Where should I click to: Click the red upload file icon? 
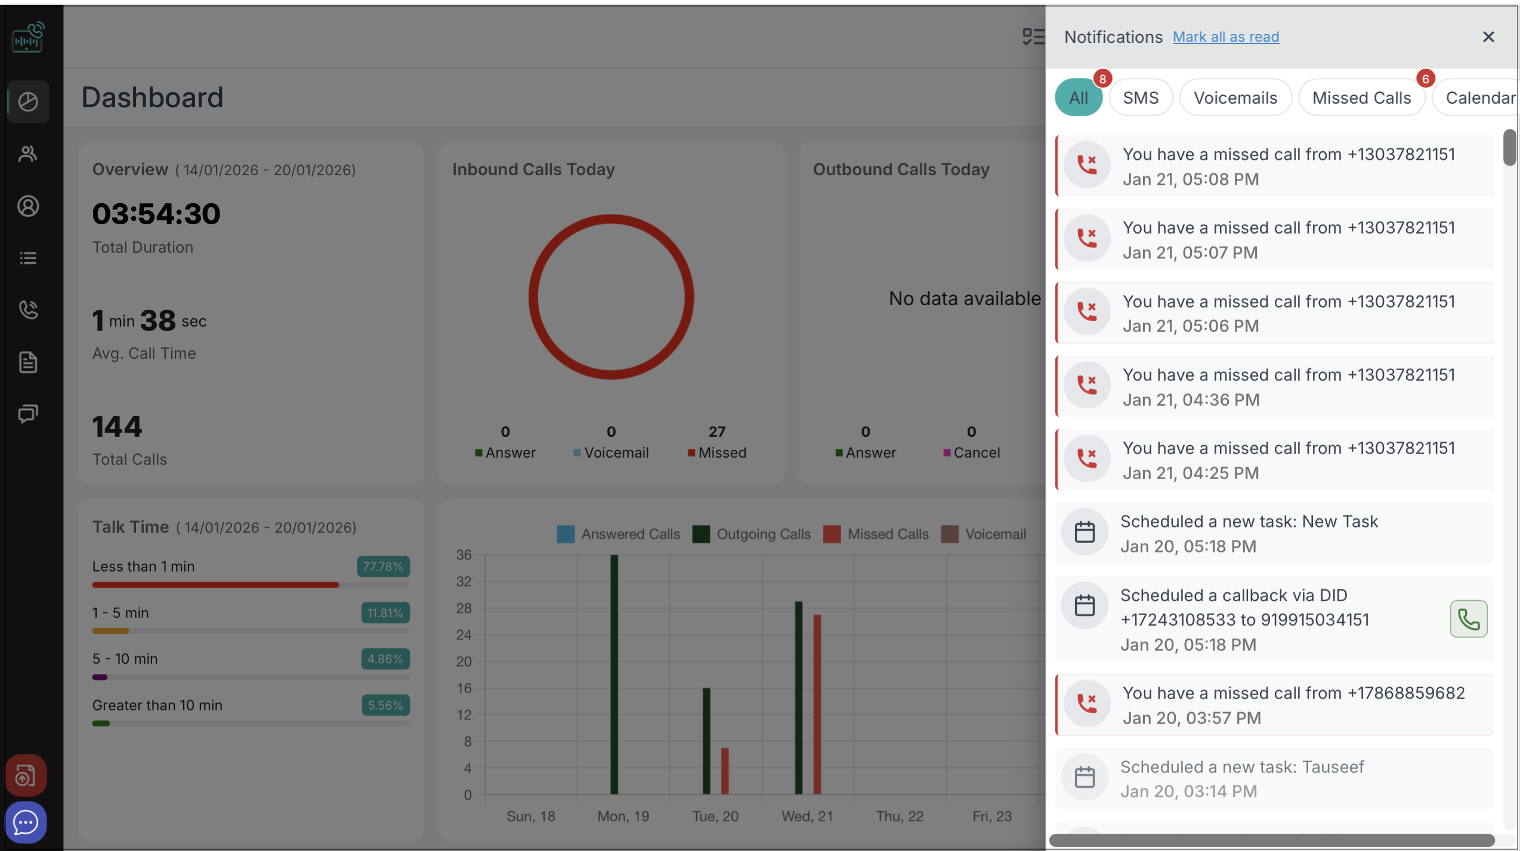click(26, 775)
